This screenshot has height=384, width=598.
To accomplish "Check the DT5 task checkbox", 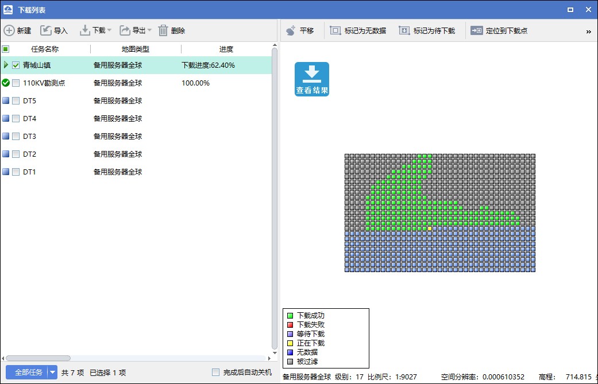I will coord(16,100).
